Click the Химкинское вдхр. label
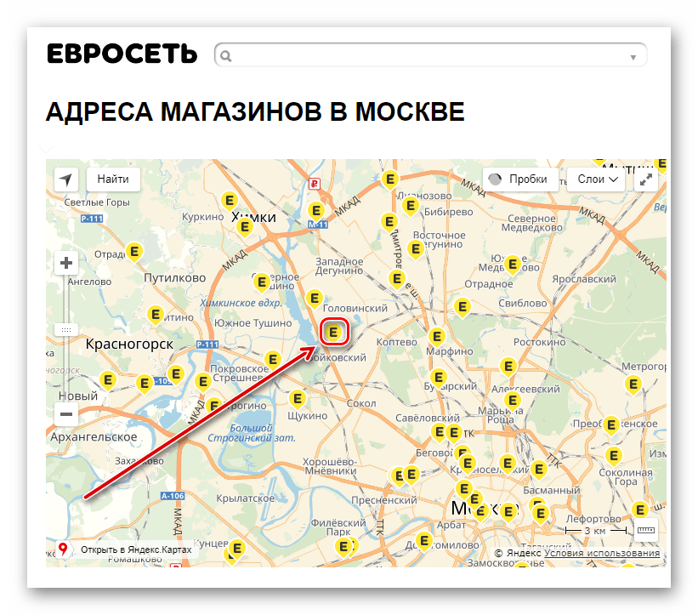This screenshot has height=615, width=698. [x=241, y=304]
